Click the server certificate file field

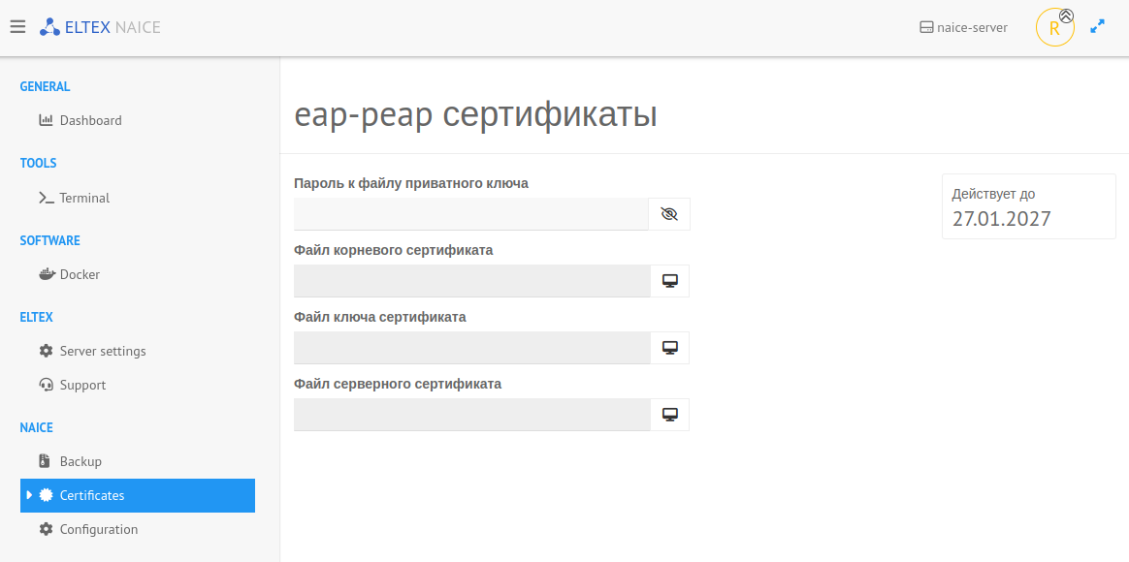(x=471, y=415)
